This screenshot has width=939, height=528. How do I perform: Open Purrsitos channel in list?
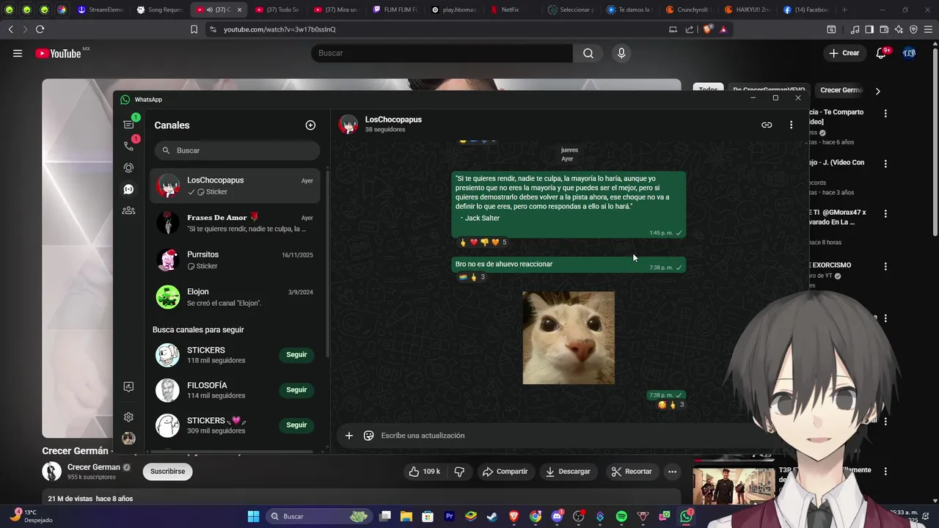235,260
